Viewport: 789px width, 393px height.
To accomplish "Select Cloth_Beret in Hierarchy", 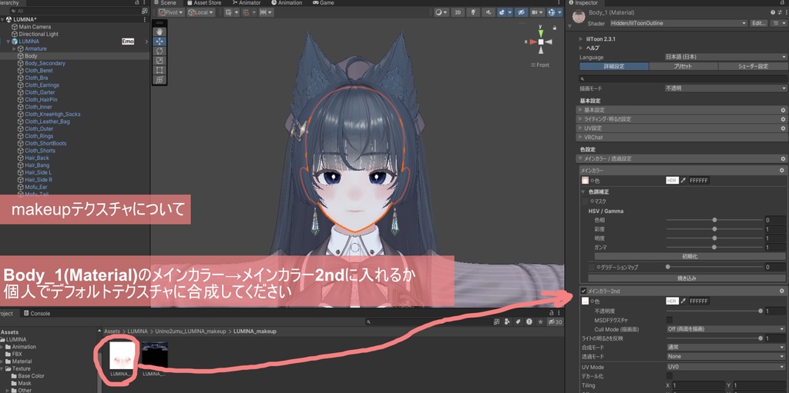I will 39,71.
